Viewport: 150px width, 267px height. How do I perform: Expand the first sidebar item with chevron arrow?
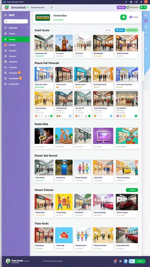(x=16, y=28)
